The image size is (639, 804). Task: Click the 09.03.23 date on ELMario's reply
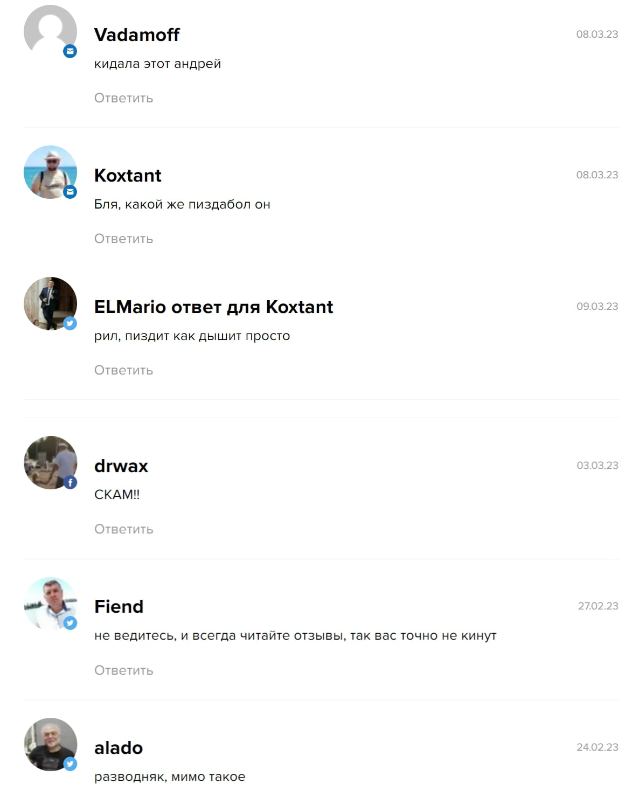[597, 306]
